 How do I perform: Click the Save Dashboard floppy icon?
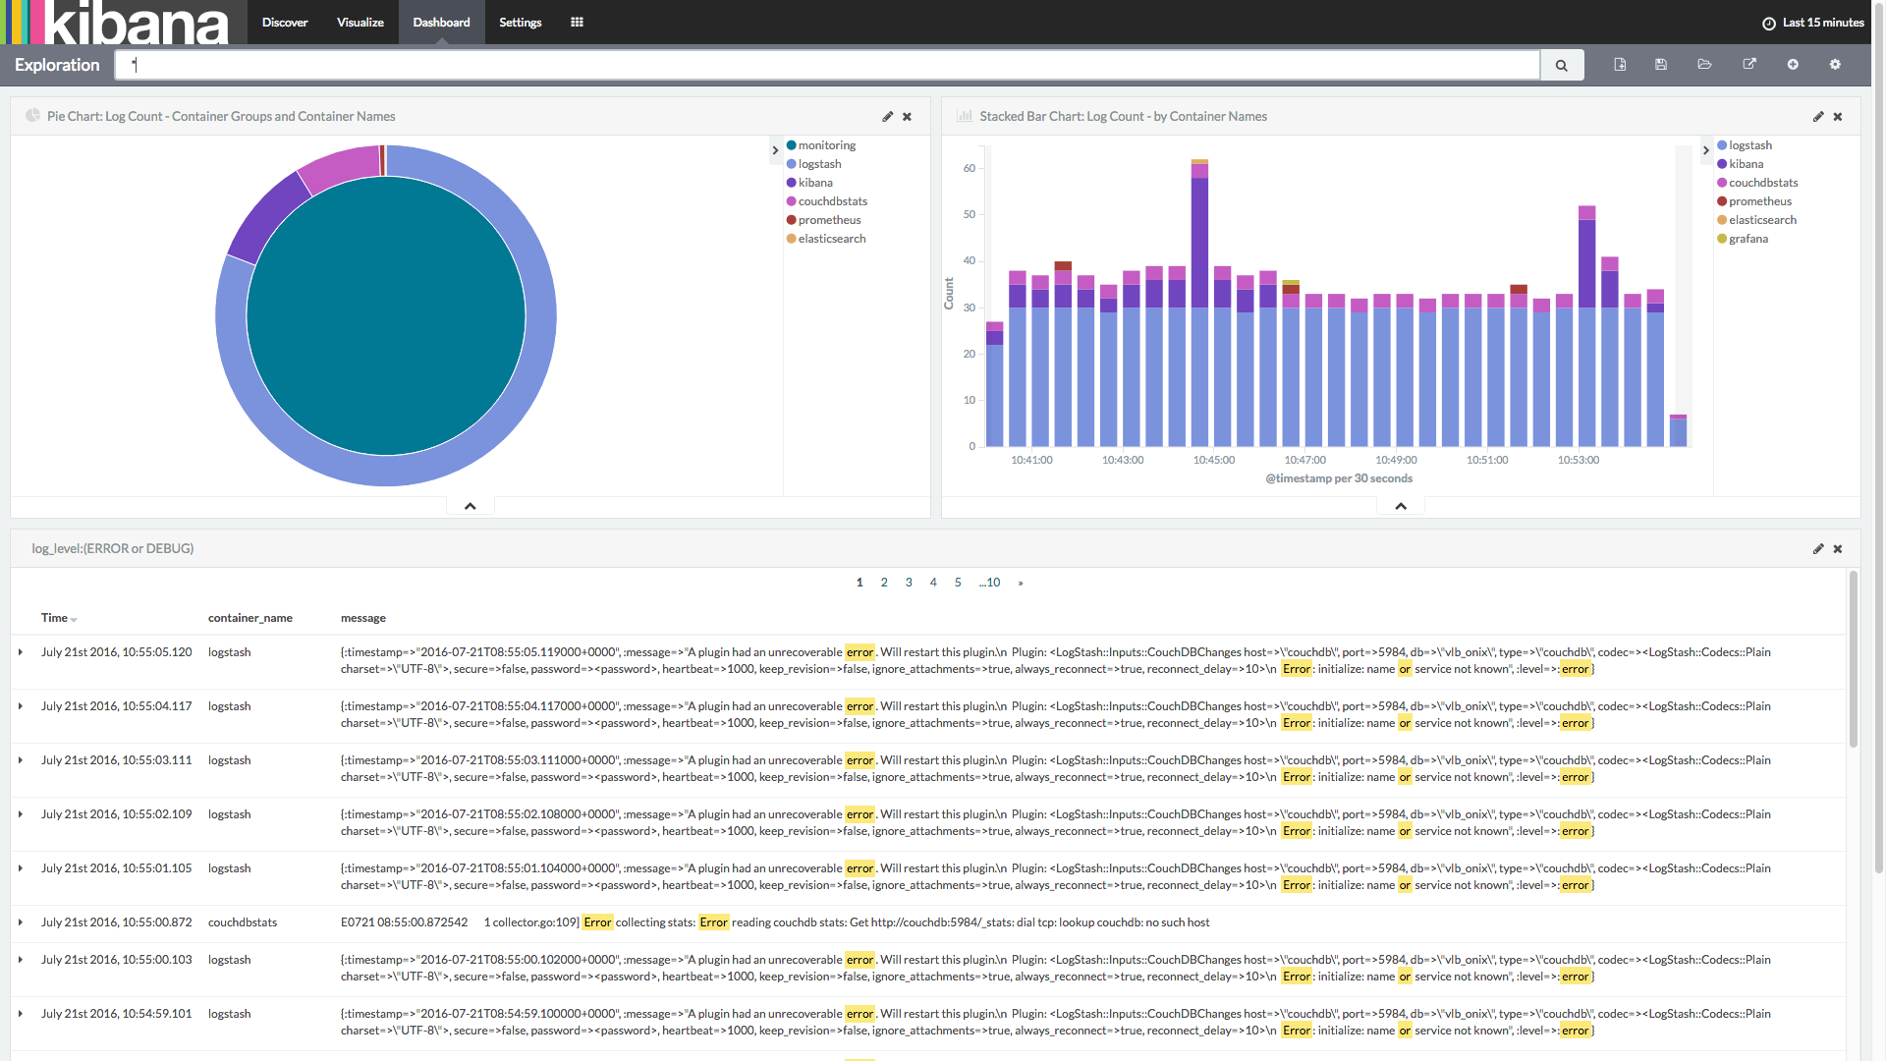tap(1661, 65)
